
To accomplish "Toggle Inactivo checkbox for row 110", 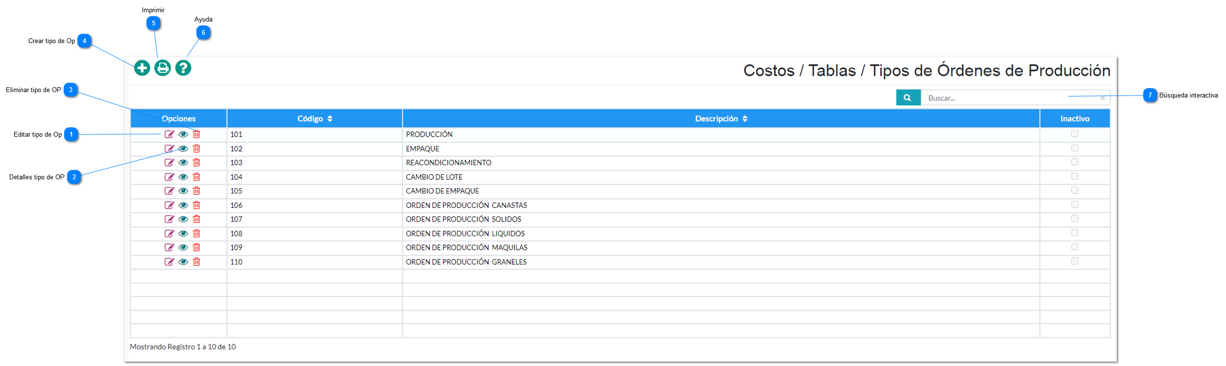I will click(1075, 261).
